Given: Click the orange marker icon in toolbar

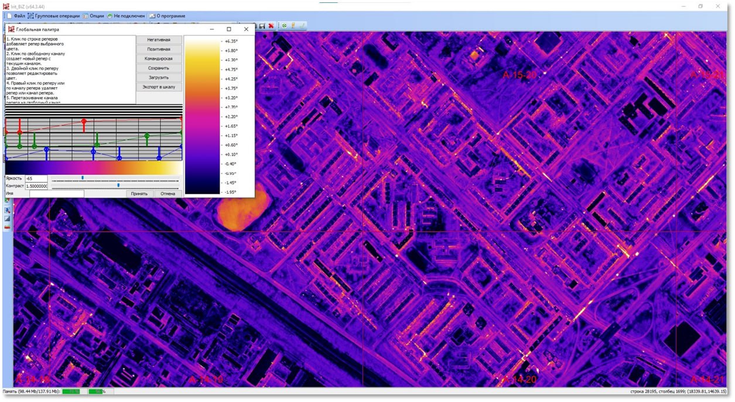Looking at the screenshot, I should click(293, 26).
